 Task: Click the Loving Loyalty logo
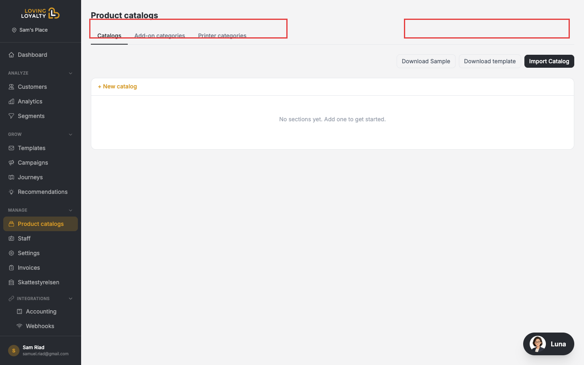[x=40, y=13]
